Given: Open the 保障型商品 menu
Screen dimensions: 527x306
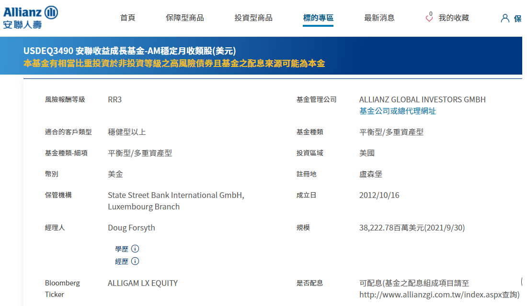Looking at the screenshot, I should click(x=185, y=18).
